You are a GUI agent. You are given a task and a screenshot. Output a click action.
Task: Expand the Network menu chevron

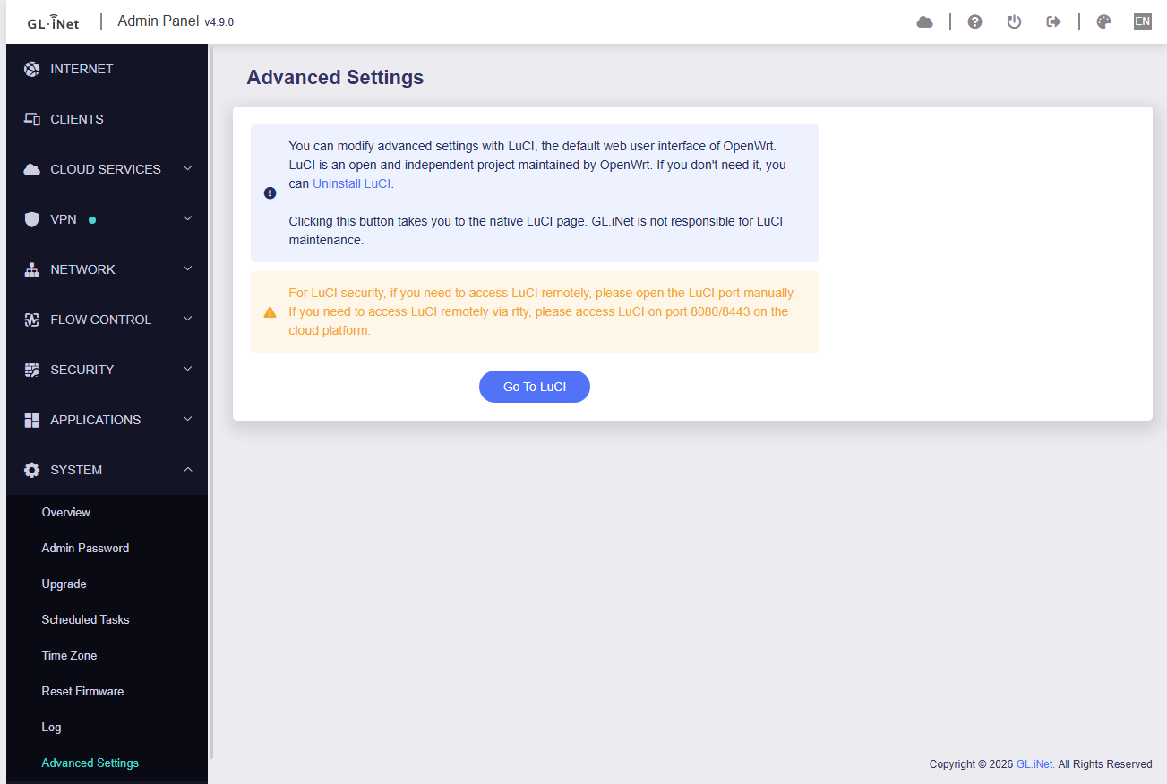(x=188, y=268)
